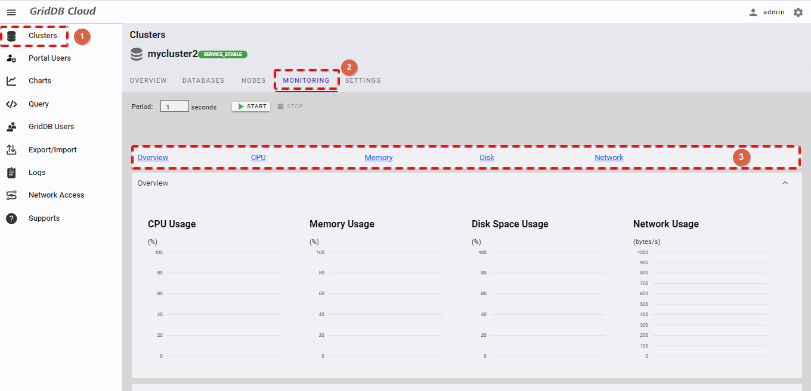Click the Logs clipboard icon
The width and height of the screenshot is (811, 391).
pos(11,173)
